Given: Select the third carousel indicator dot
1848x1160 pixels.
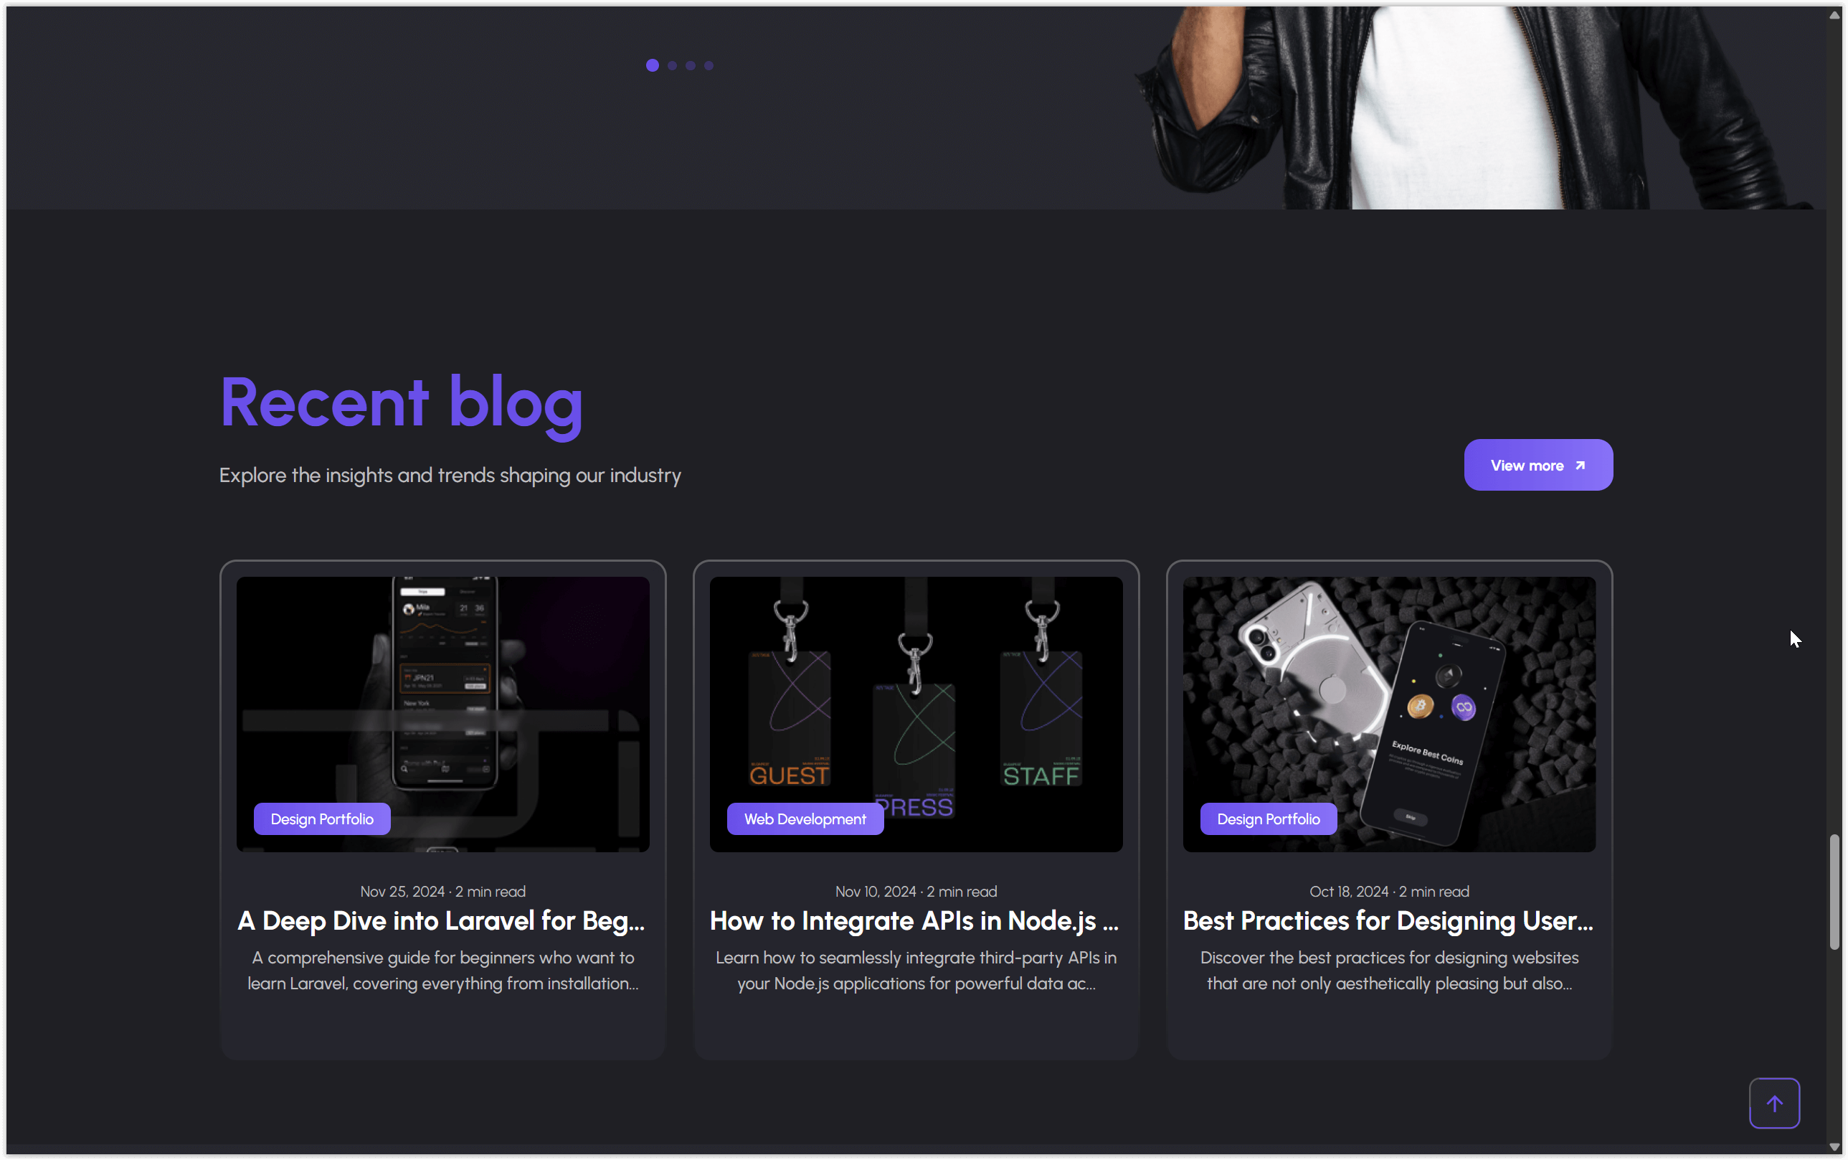Looking at the screenshot, I should point(689,65).
